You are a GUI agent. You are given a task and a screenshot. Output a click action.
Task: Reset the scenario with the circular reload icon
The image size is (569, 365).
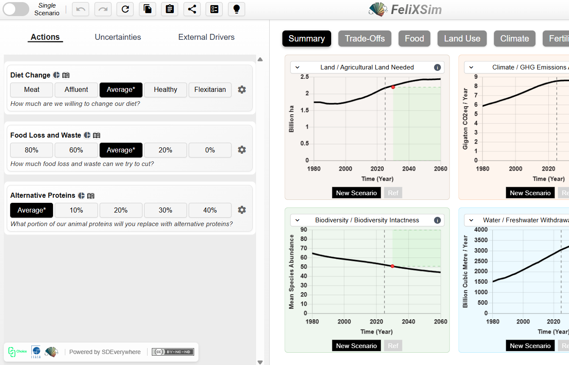[125, 9]
